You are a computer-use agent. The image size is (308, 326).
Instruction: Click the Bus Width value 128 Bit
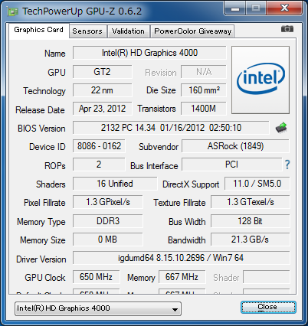coord(251,221)
